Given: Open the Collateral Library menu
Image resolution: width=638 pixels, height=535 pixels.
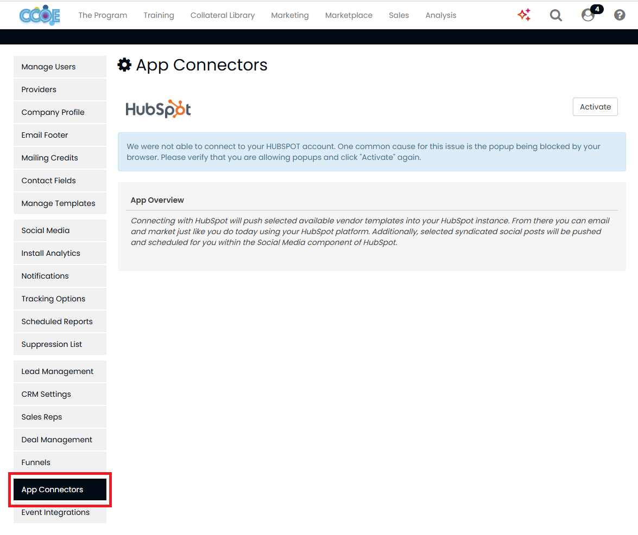Looking at the screenshot, I should pyautogui.click(x=223, y=15).
